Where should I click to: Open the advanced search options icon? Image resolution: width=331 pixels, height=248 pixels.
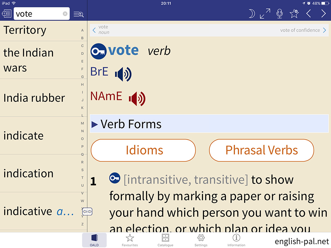coord(79,14)
